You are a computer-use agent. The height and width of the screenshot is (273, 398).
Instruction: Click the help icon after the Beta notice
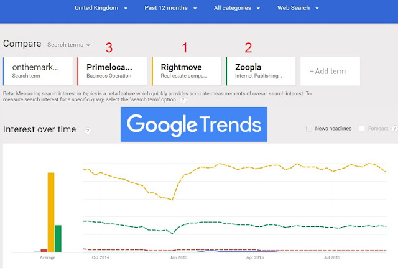(183, 100)
